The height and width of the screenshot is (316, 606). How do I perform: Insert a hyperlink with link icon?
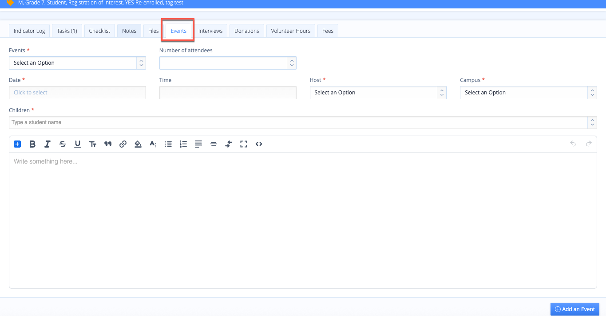pyautogui.click(x=123, y=144)
